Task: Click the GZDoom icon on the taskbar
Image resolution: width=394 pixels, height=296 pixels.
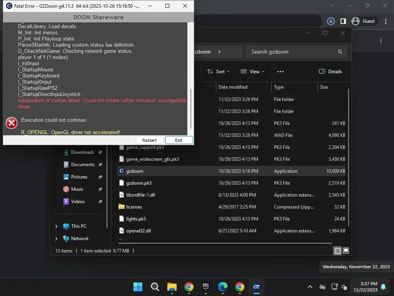Action: (257, 287)
